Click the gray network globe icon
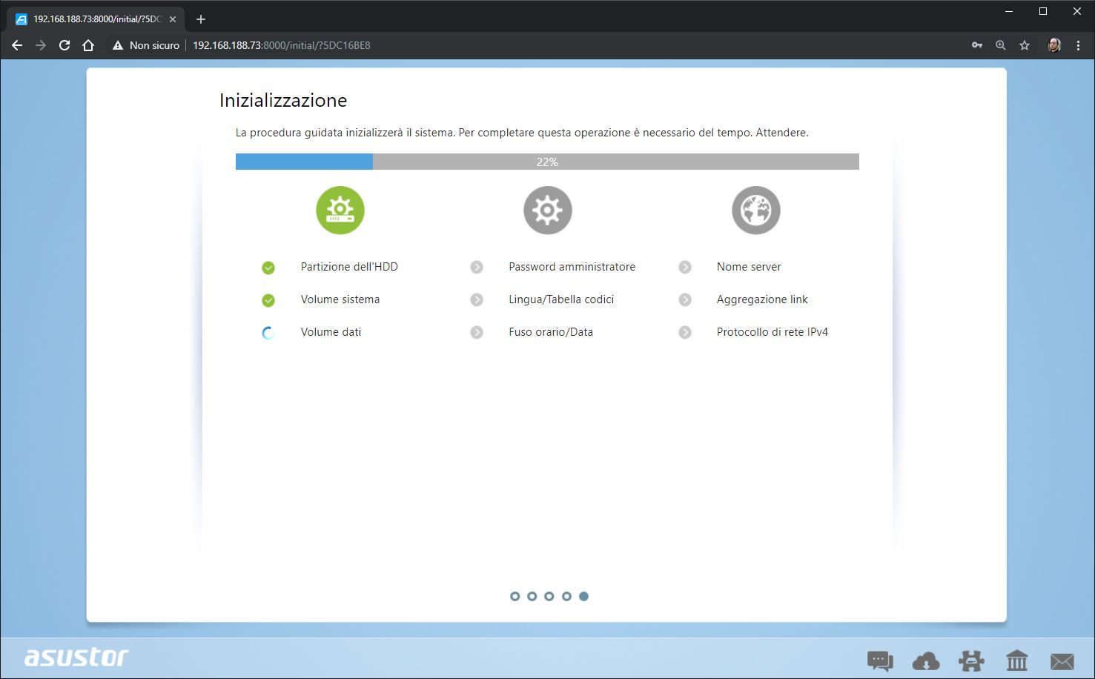 [x=756, y=211]
